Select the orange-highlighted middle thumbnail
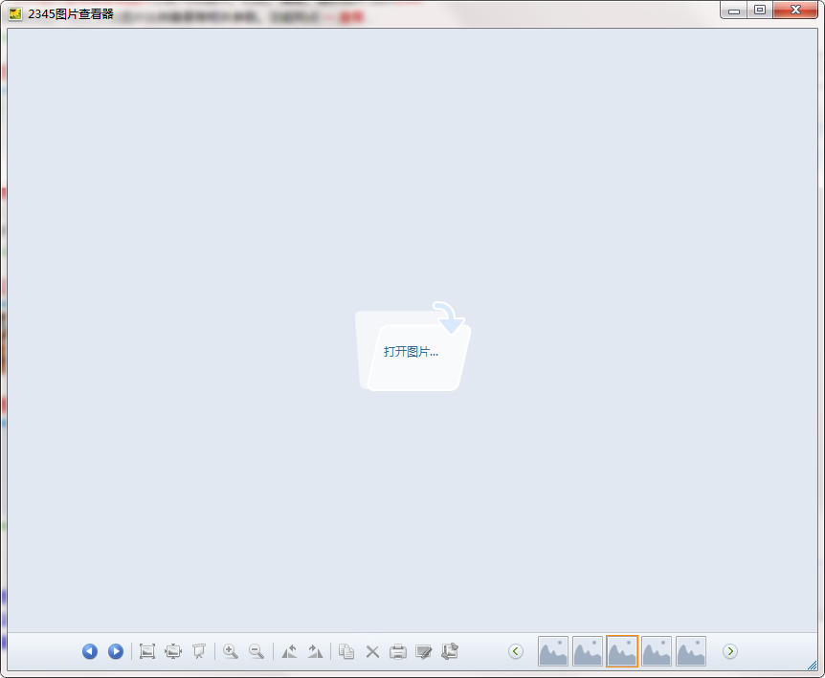Image resolution: width=825 pixels, height=678 pixels. tap(622, 651)
